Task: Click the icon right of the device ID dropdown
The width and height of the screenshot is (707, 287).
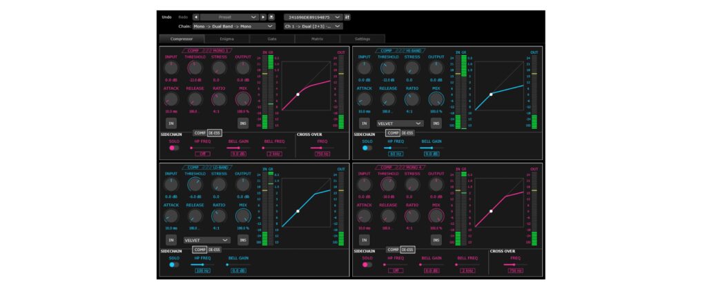Action: pos(348,17)
